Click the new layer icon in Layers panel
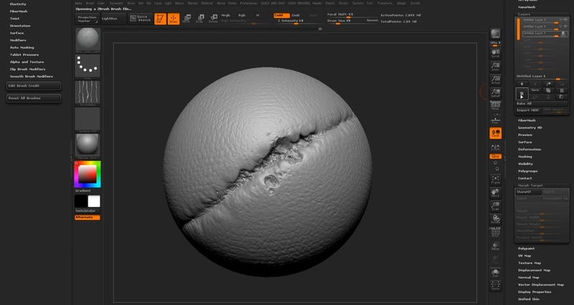574x305 pixels. 521,94
